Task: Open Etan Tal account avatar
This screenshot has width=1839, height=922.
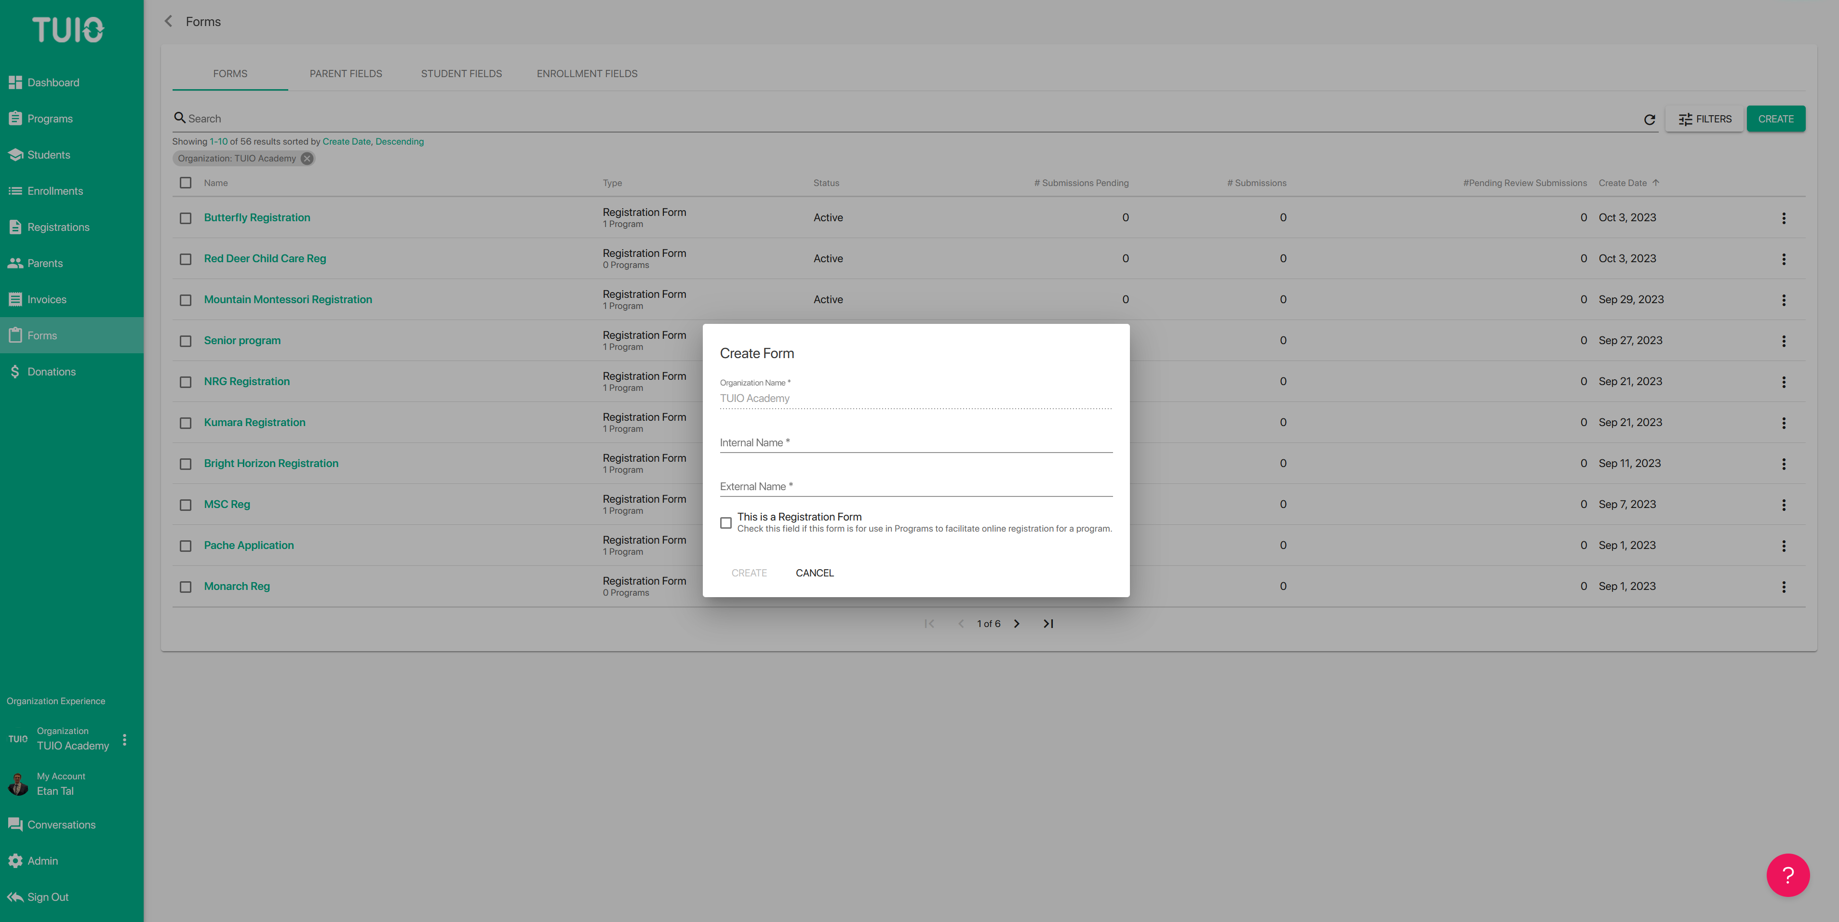Action: [x=18, y=784]
